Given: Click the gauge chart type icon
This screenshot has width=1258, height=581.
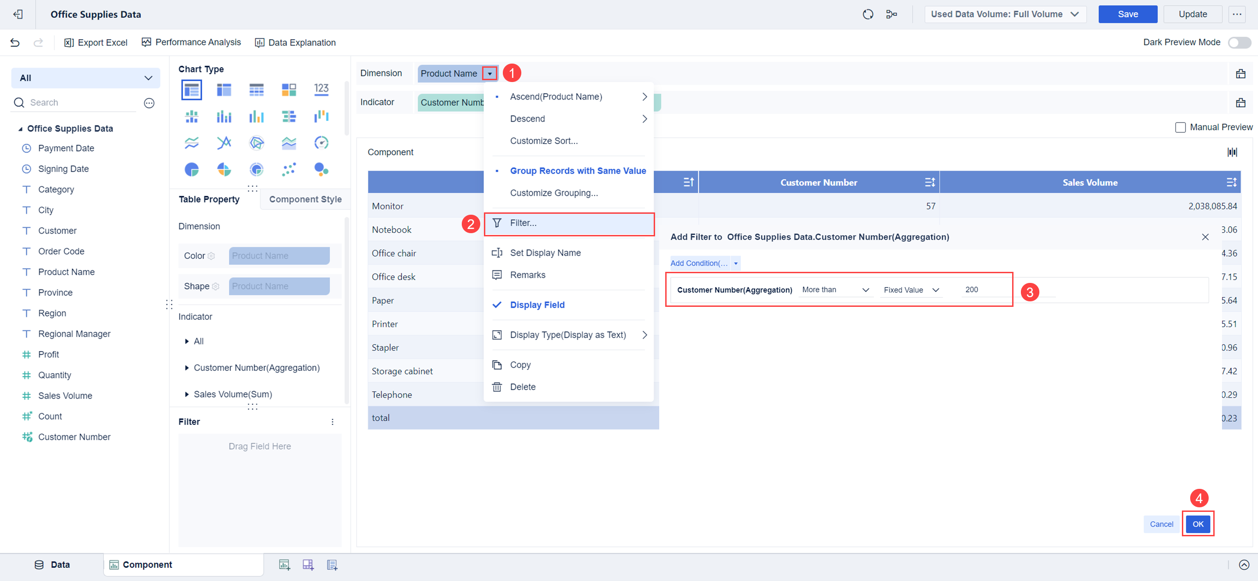Looking at the screenshot, I should pyautogui.click(x=321, y=142).
